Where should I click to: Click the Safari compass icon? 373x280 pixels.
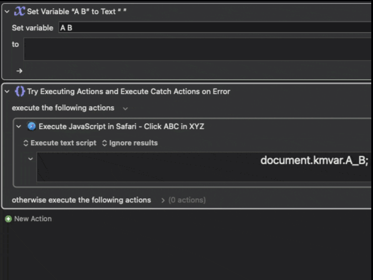point(31,126)
